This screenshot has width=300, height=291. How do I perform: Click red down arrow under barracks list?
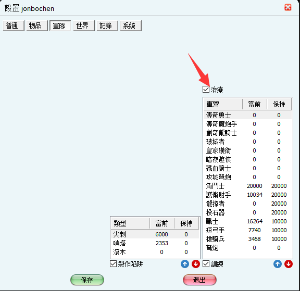tap(289, 264)
